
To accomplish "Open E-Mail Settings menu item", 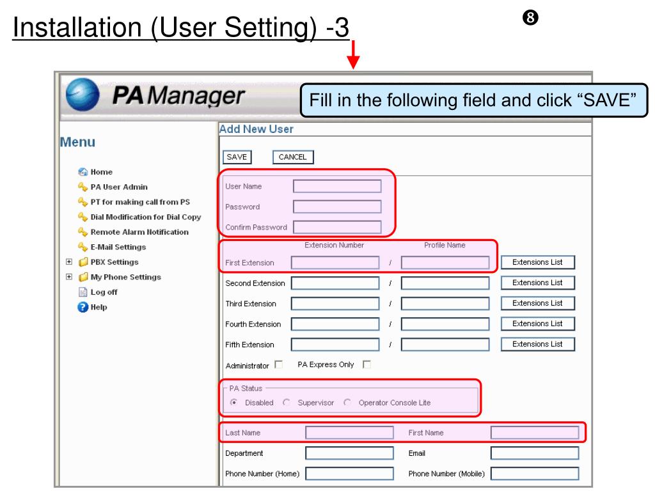I will (118, 247).
